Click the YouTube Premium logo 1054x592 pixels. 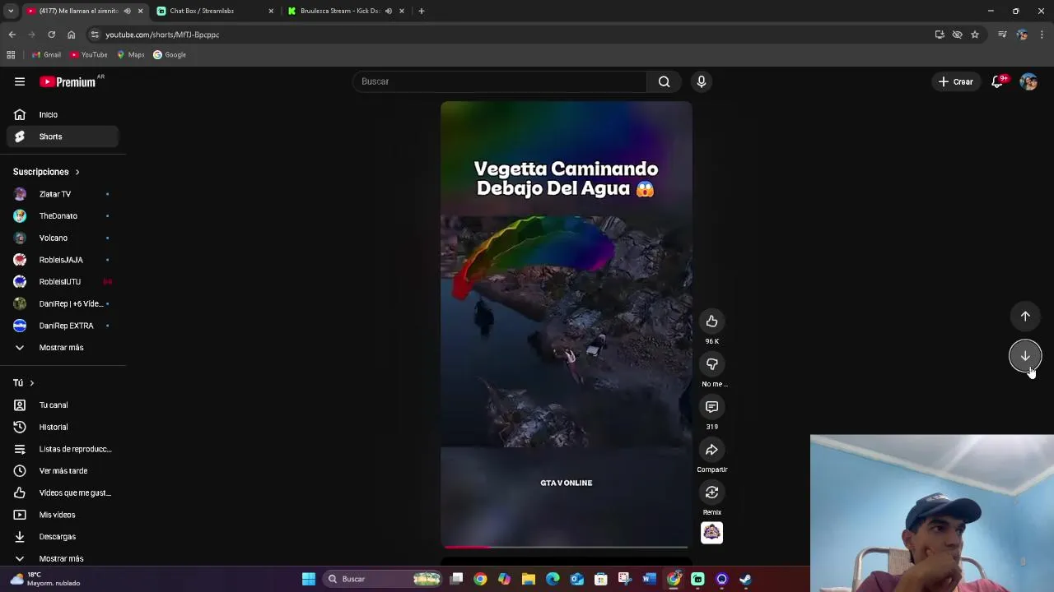click(x=68, y=81)
